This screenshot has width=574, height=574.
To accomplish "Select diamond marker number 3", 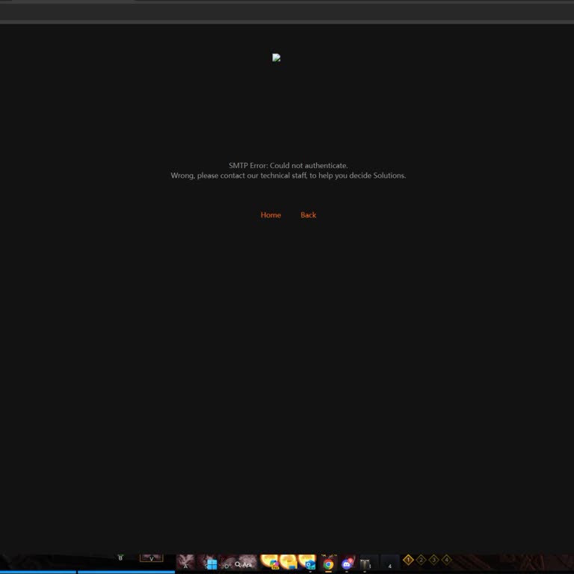I will [433, 560].
